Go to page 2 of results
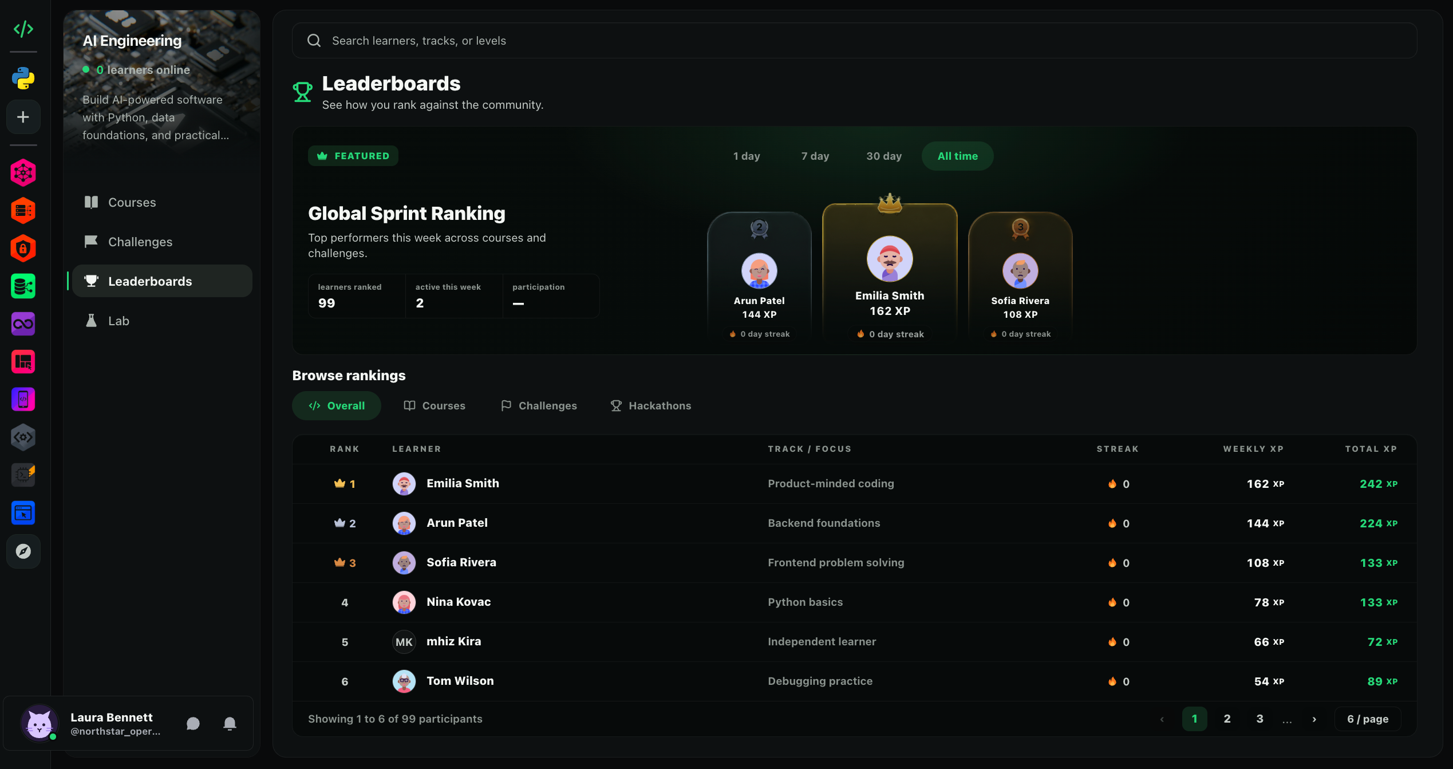Screen dimensions: 1453x769 pos(1227,719)
